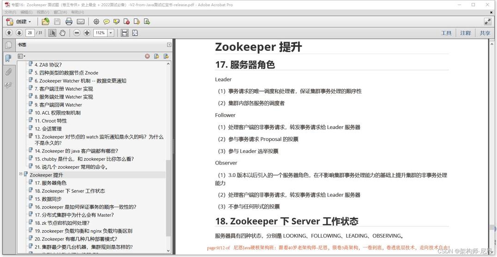Toggle read mode icon at top right
The height and width of the screenshot is (257, 497).
[488, 22]
